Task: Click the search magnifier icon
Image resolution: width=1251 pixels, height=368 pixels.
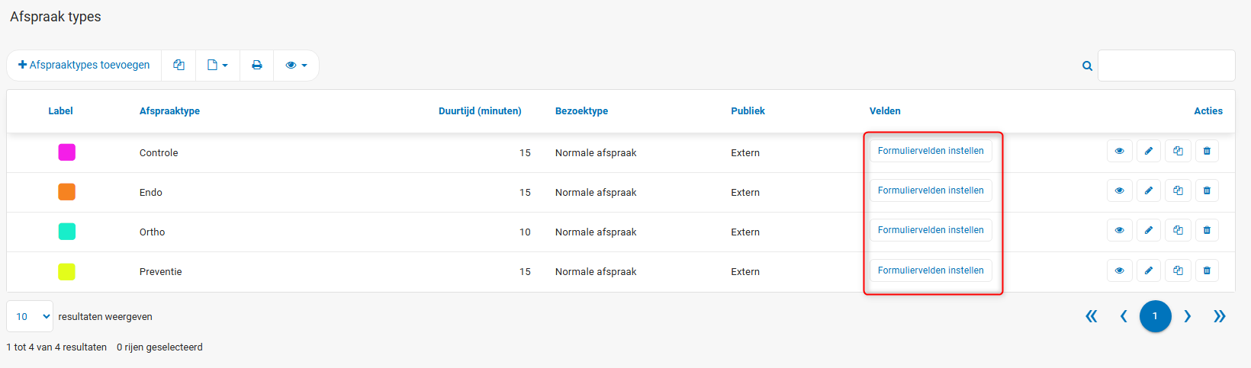Action: click(x=1087, y=66)
